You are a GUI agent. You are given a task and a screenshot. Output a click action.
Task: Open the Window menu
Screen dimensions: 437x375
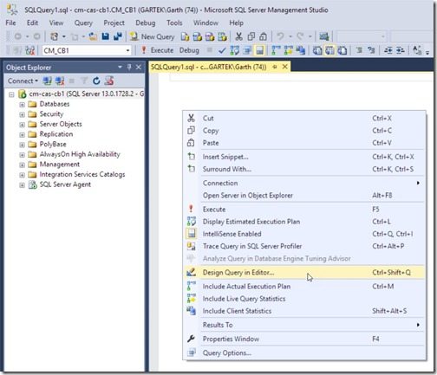tap(205, 23)
